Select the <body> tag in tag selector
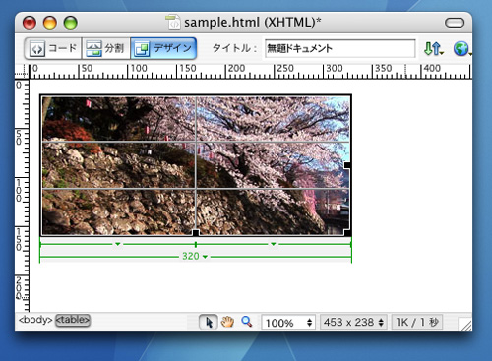 [35, 320]
